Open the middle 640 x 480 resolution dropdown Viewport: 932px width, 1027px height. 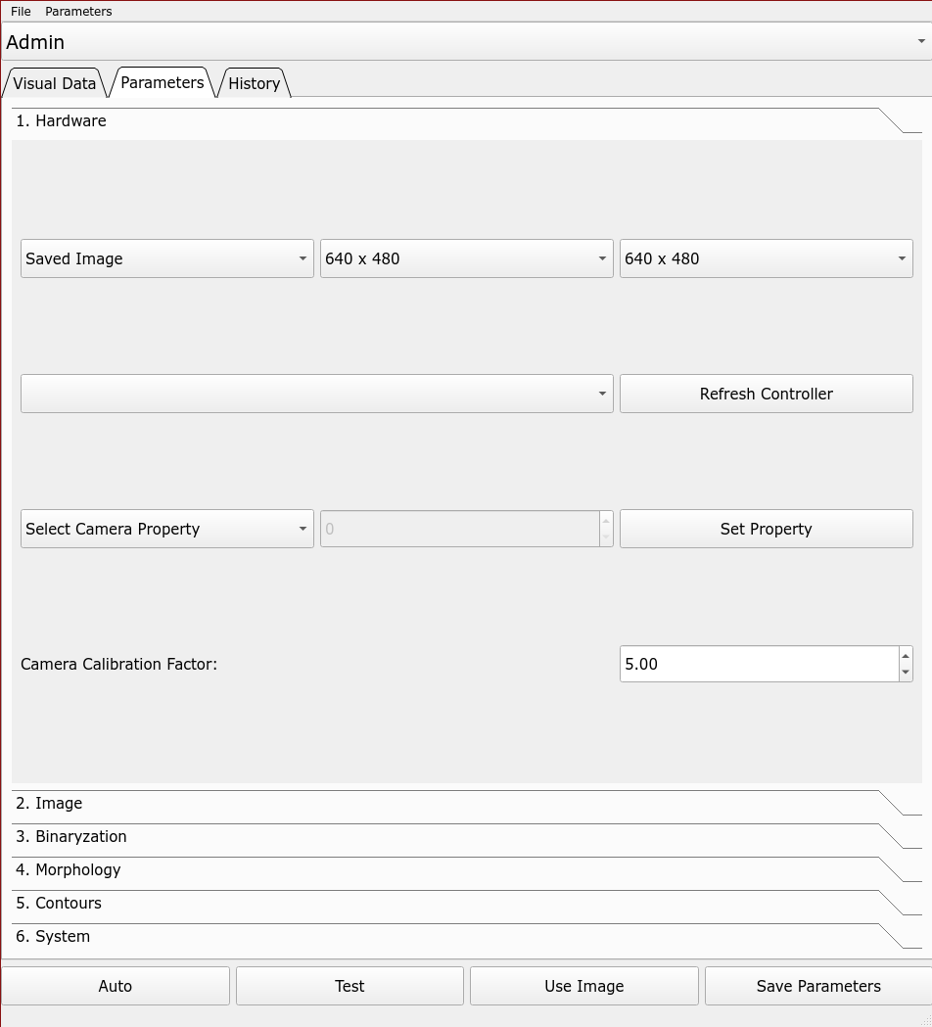(466, 258)
